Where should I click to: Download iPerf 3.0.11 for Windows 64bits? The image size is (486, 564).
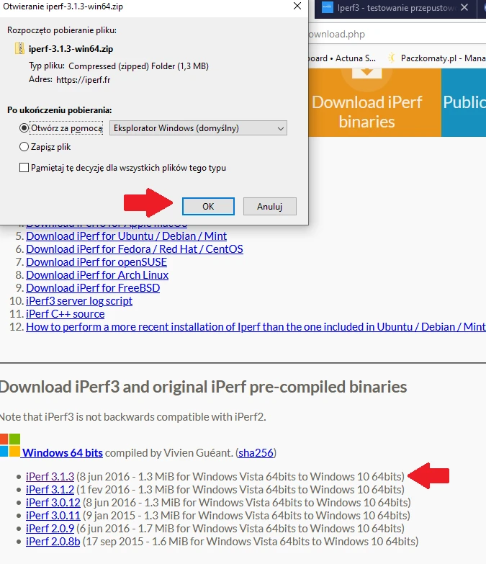pyautogui.click(x=53, y=516)
